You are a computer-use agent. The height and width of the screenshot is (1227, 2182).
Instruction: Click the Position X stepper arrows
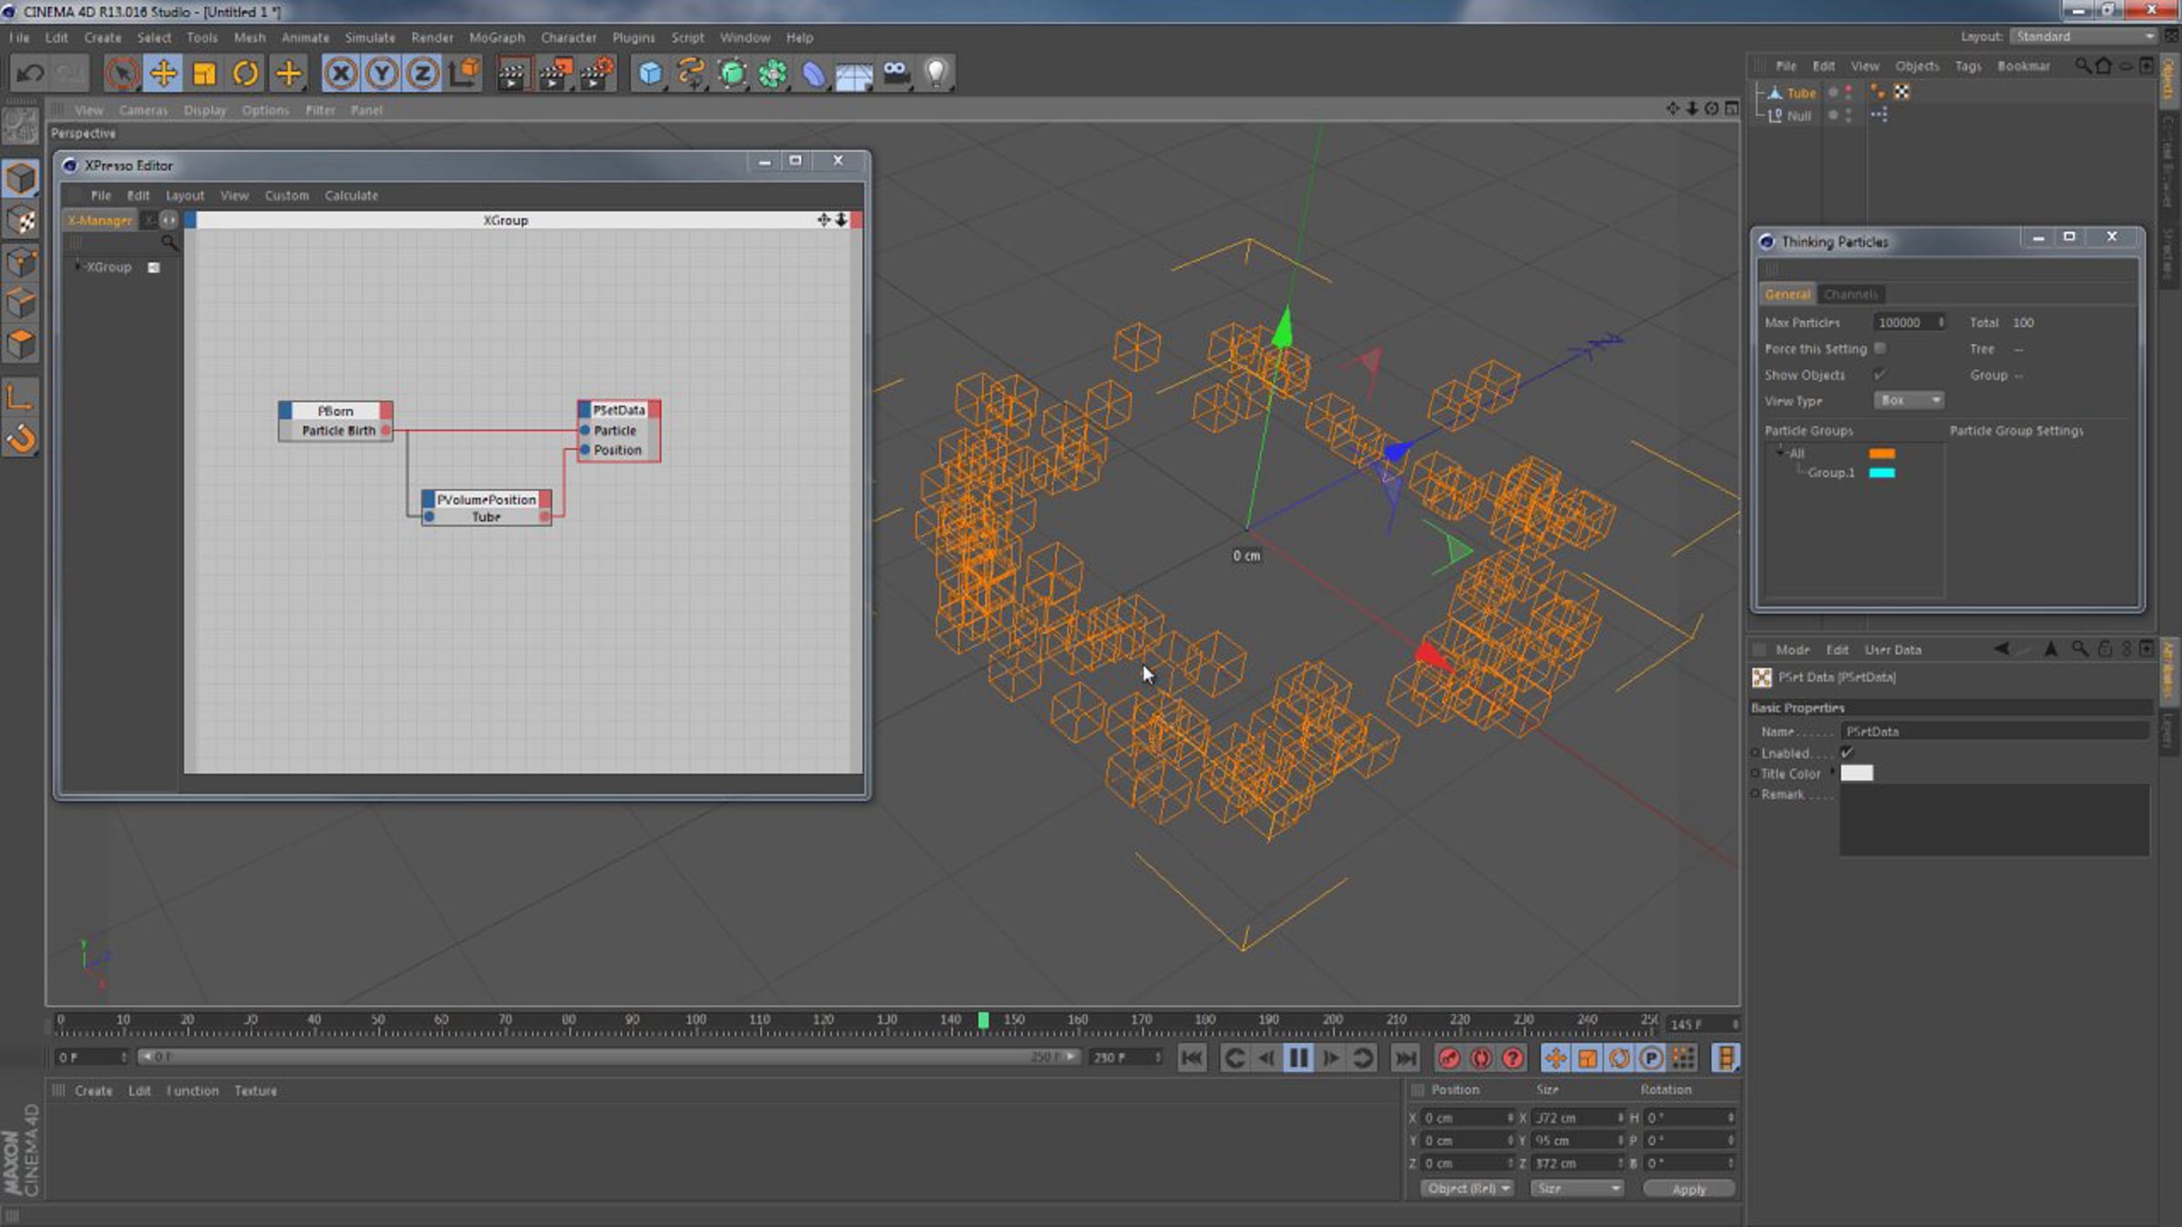coord(1510,1118)
